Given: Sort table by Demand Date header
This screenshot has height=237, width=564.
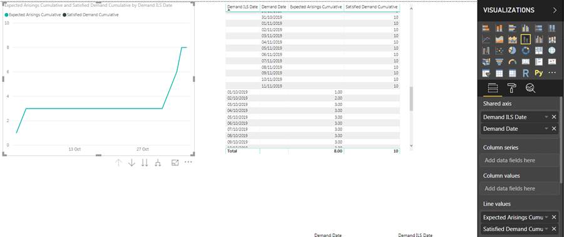Looking at the screenshot, I should 274,7.
